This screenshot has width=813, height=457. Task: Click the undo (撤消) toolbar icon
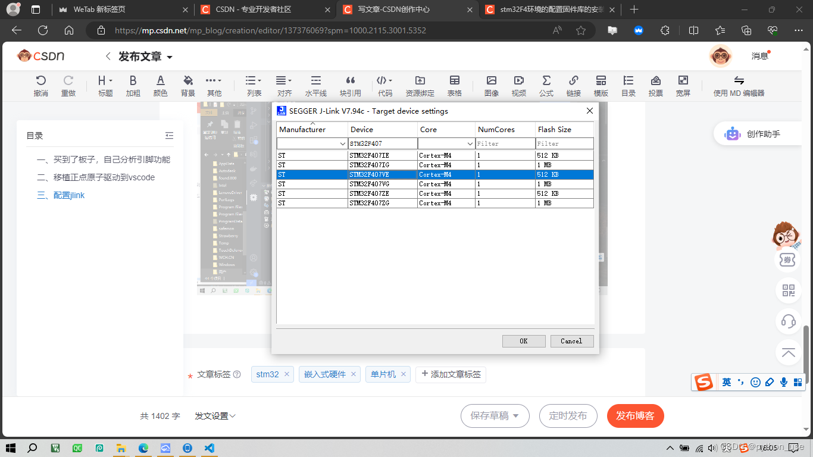tap(40, 86)
